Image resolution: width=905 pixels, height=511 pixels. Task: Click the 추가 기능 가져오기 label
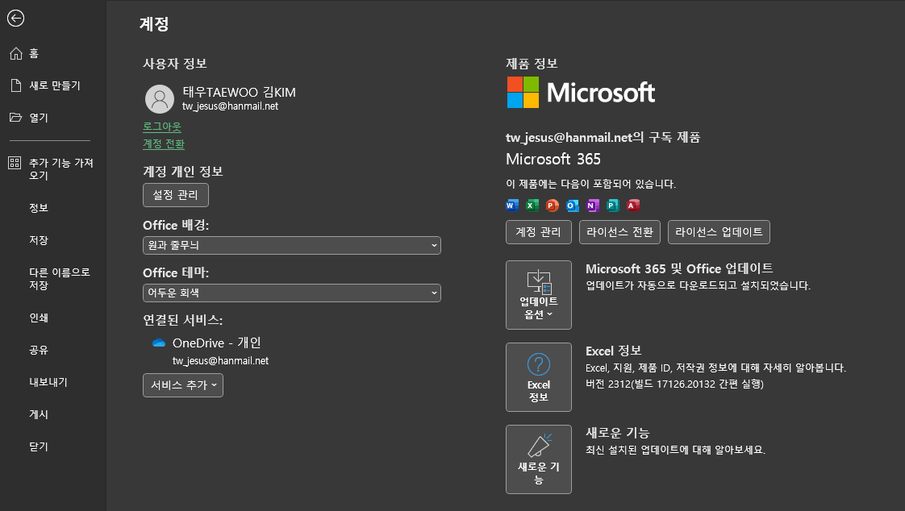pos(61,169)
